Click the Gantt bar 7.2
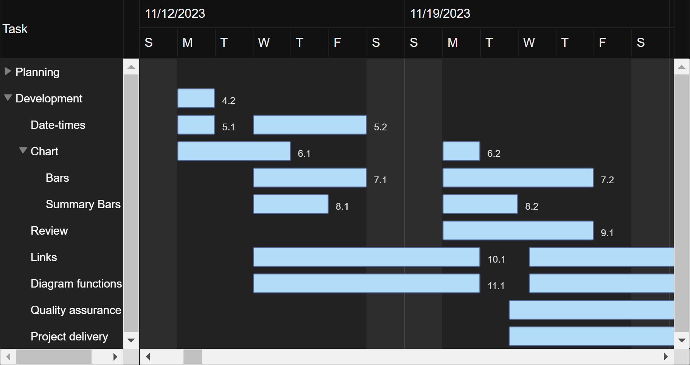 [x=518, y=177]
